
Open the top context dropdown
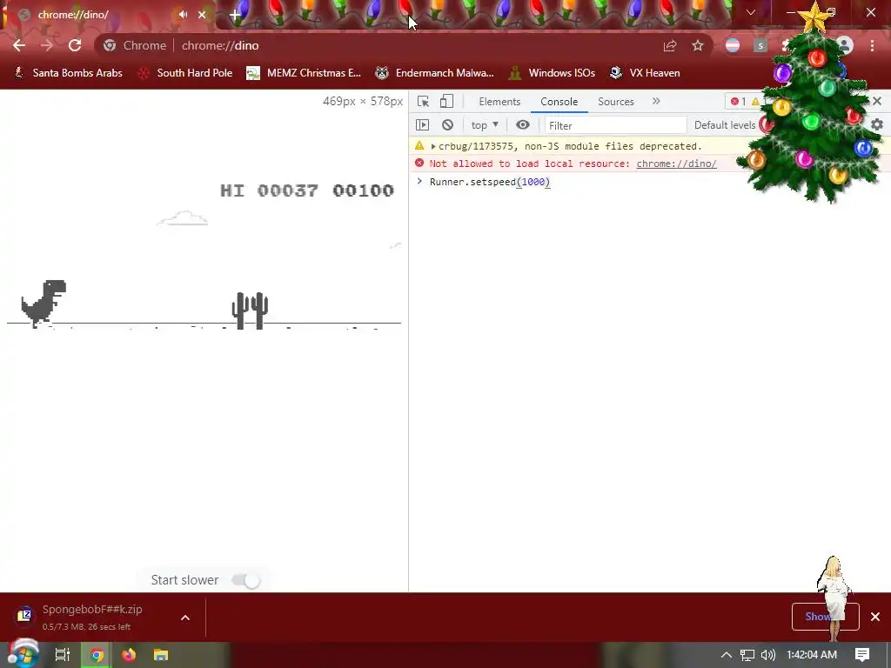485,125
